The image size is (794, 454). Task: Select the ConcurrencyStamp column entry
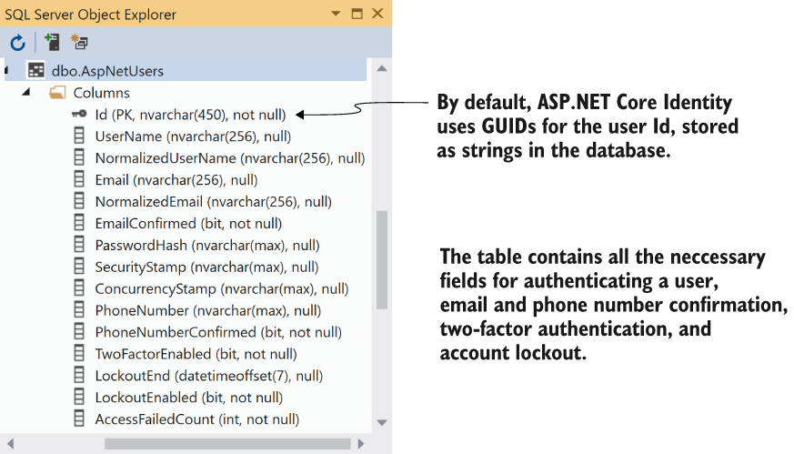[x=222, y=288]
